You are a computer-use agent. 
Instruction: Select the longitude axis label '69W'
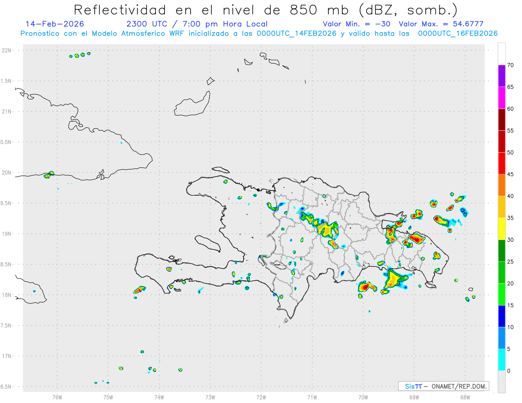(x=414, y=397)
